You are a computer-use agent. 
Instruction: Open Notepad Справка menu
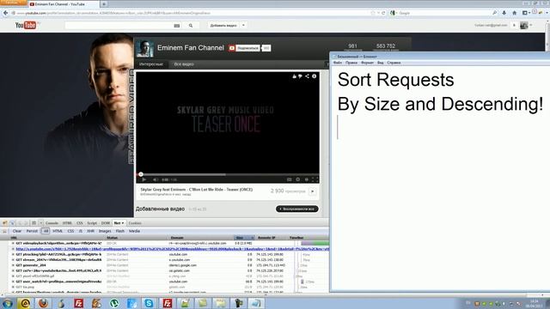click(394, 63)
